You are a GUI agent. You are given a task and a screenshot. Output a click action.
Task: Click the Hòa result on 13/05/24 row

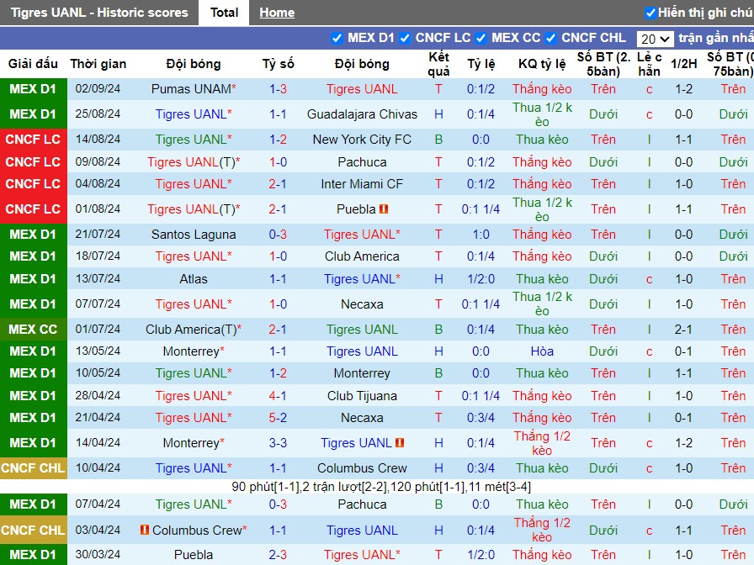tap(542, 351)
